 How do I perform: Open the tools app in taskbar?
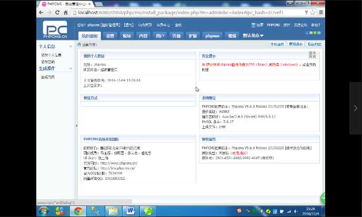[x=95, y=211]
